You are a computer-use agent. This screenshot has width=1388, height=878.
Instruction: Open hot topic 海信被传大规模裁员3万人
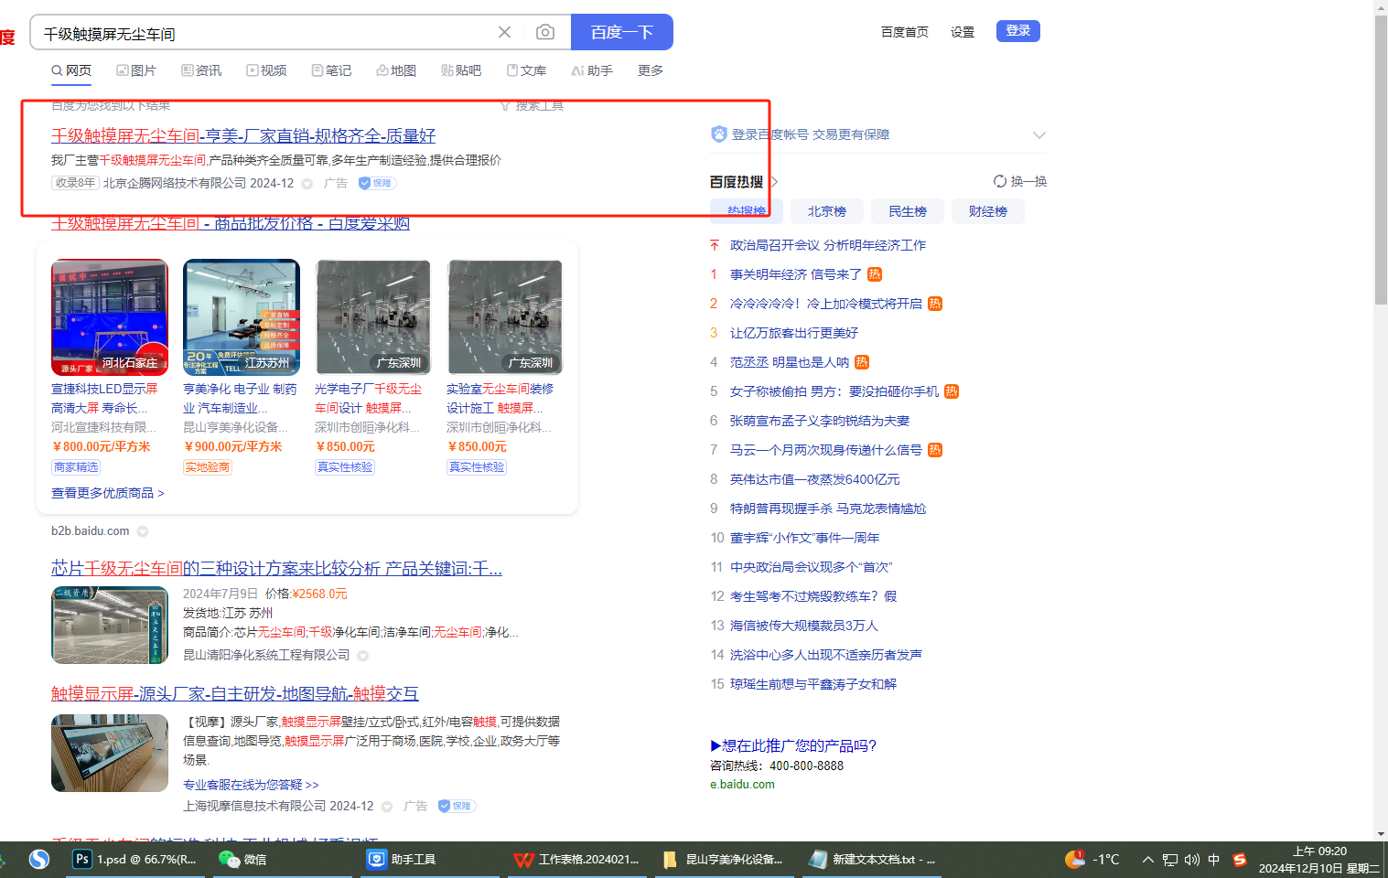803,626
